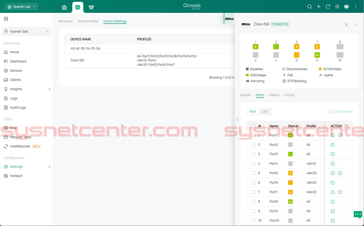This screenshot has height=226, width=364.
Task: Open the Switch Profile tab
Action: (88, 21)
